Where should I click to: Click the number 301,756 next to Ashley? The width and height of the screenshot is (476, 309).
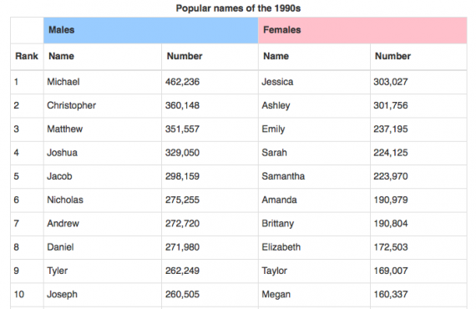pyautogui.click(x=390, y=105)
